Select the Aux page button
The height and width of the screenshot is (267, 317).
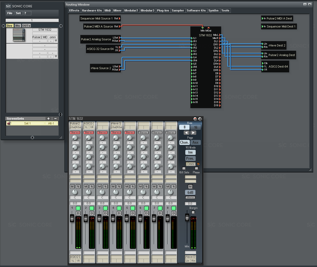tap(195, 142)
